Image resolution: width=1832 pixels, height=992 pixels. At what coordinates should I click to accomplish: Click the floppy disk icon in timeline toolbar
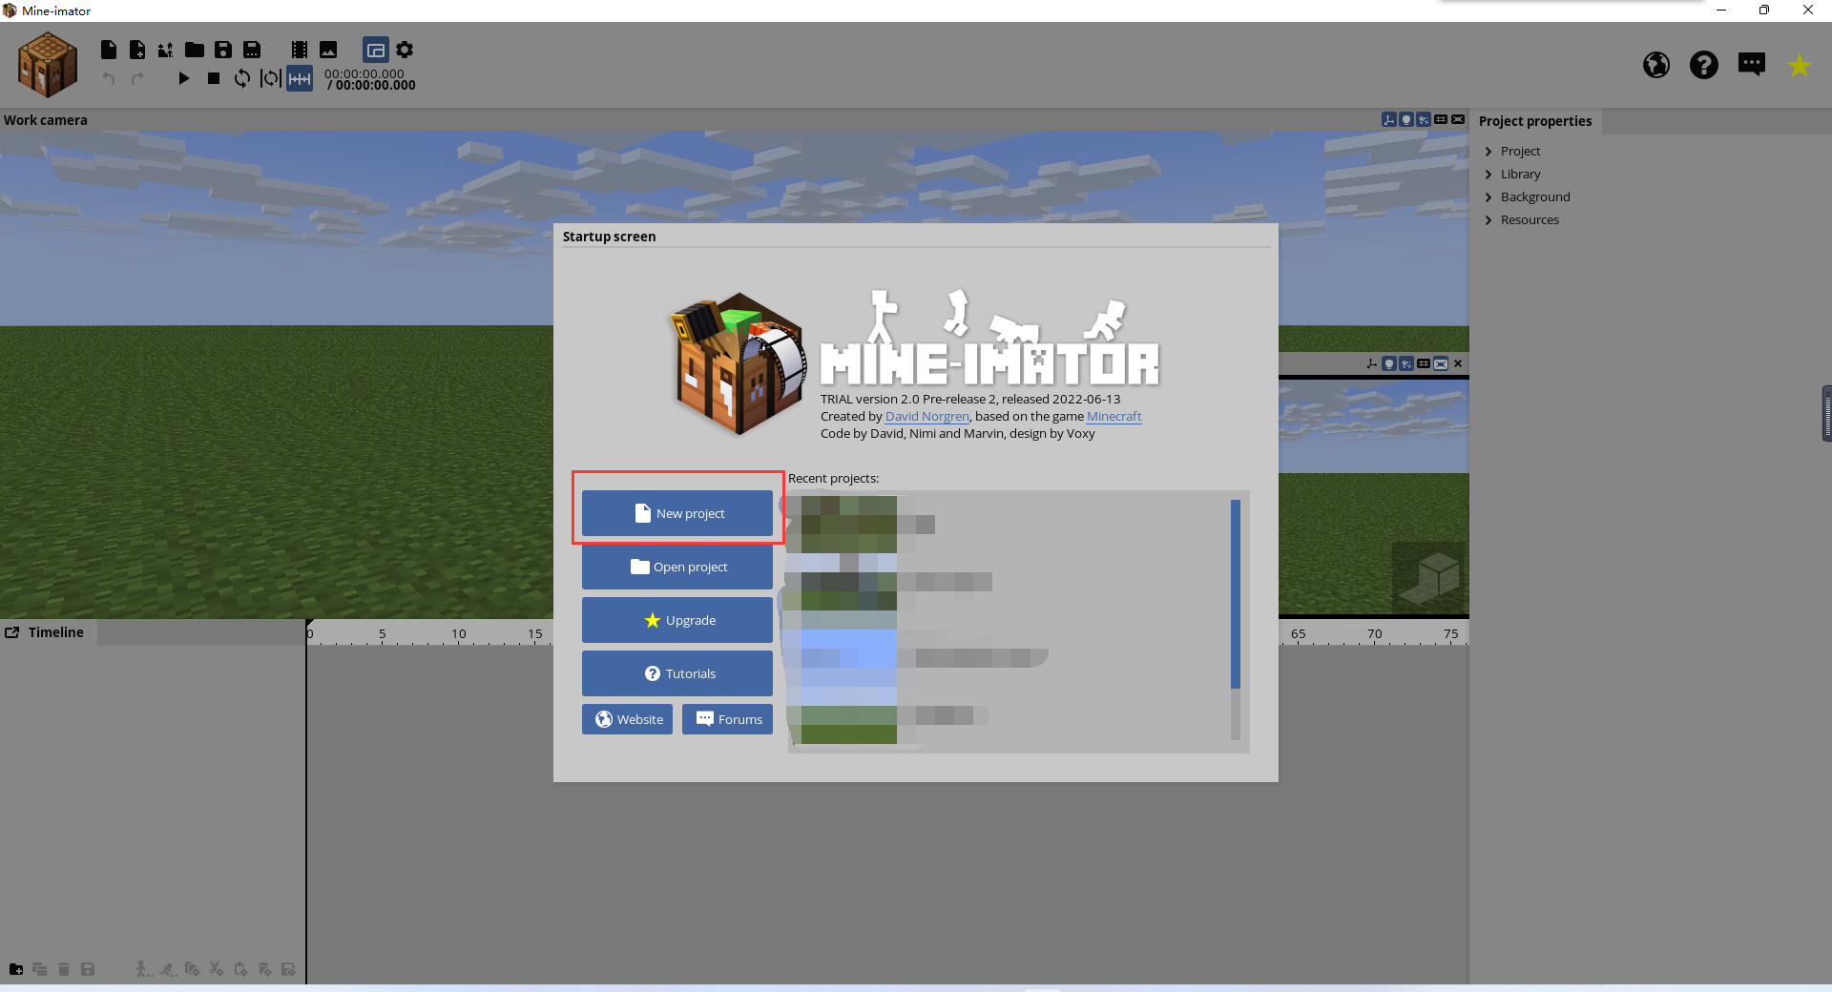pos(88,969)
